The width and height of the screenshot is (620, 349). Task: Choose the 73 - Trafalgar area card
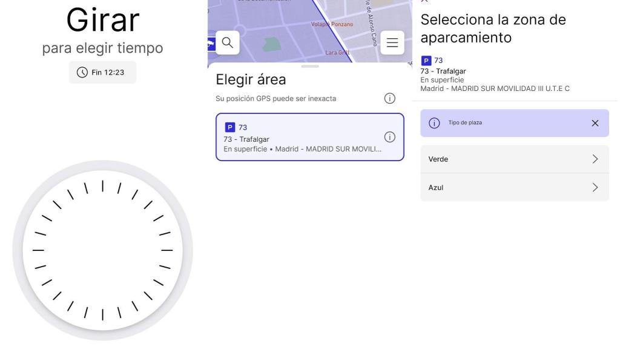[303, 137]
